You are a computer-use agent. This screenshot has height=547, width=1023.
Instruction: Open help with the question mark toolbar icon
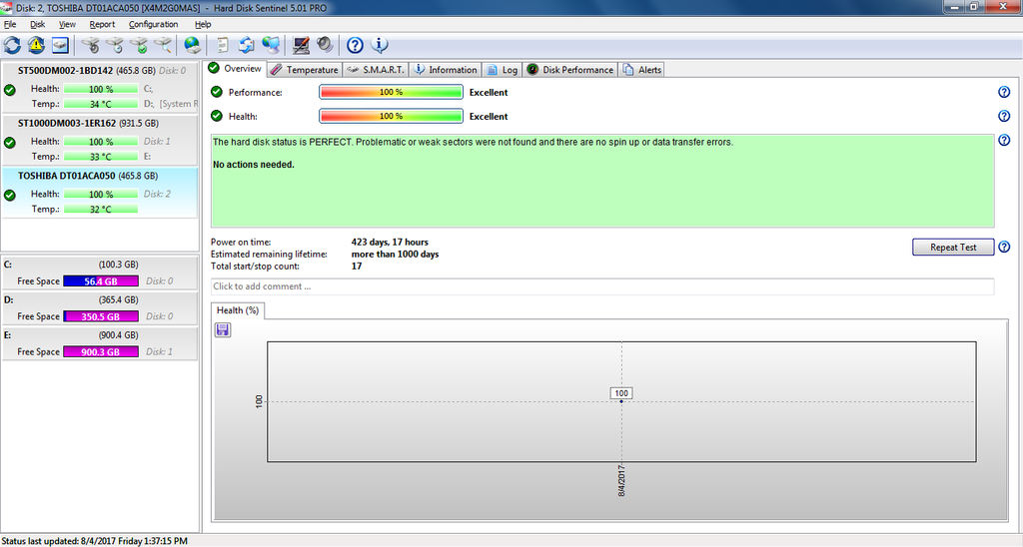tap(355, 45)
